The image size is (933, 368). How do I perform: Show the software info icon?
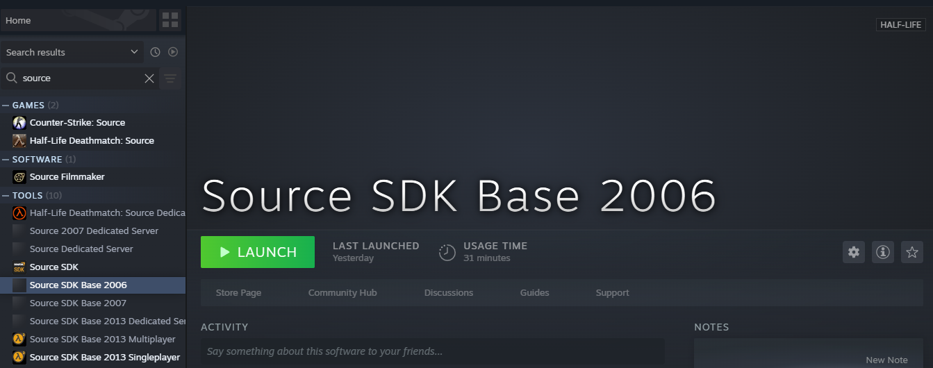tap(883, 252)
